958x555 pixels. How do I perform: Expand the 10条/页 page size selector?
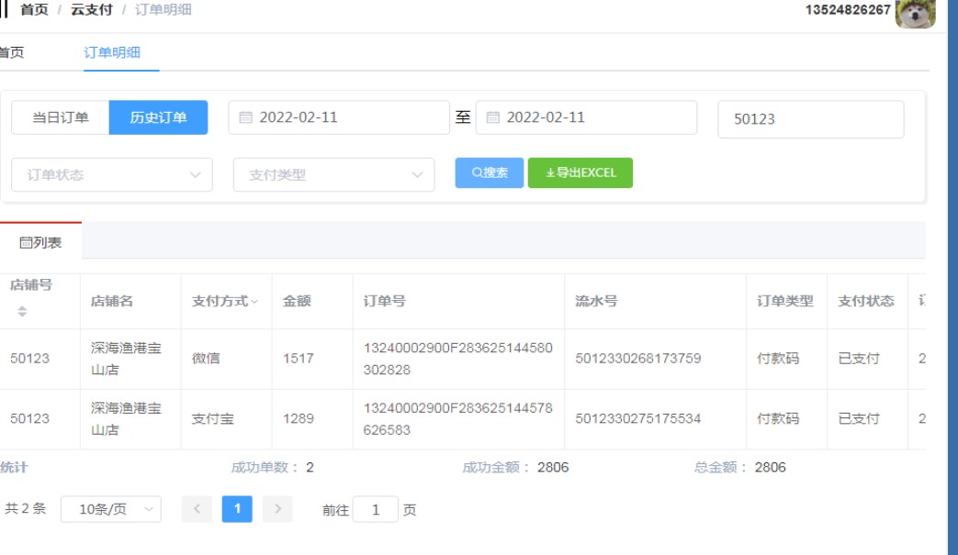tap(111, 509)
